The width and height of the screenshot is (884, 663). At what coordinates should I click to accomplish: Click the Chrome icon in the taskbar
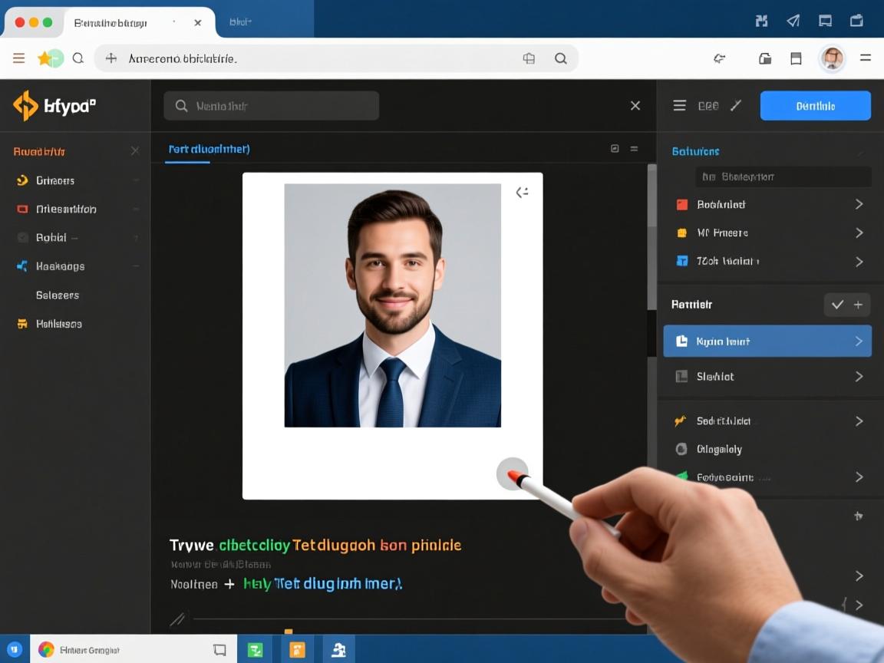click(46, 650)
